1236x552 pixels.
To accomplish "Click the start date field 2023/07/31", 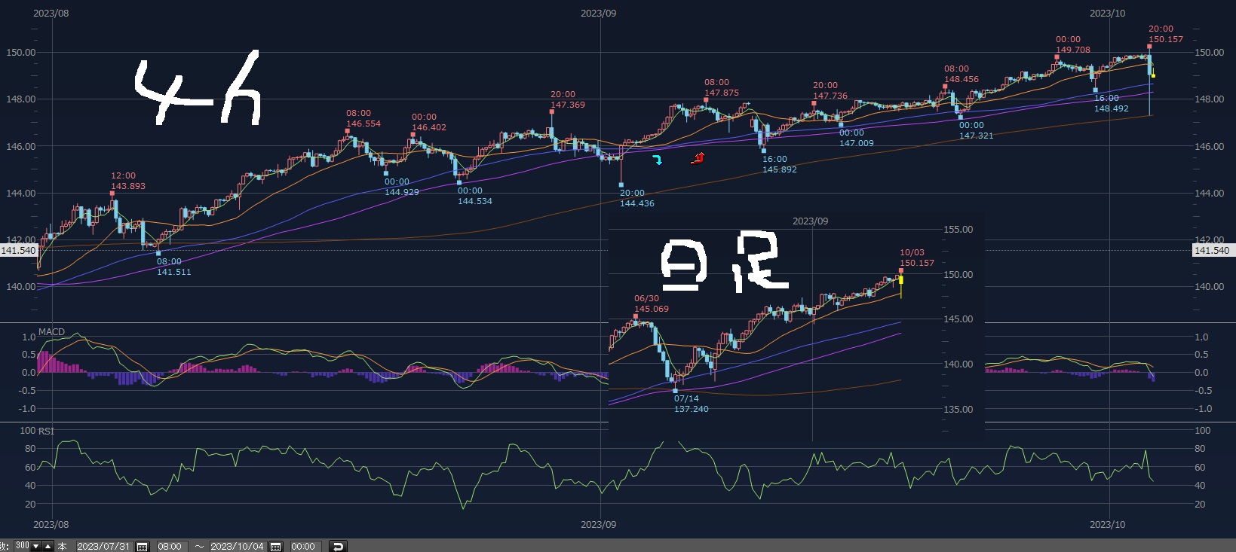I will [x=105, y=547].
